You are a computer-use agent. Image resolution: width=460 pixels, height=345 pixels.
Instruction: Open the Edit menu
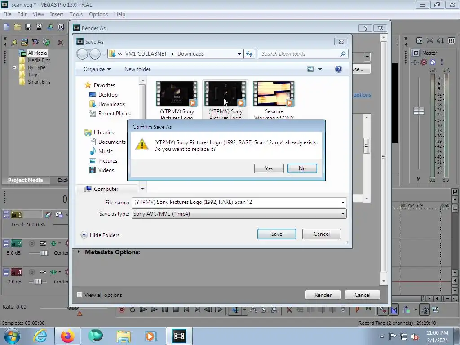22,14
